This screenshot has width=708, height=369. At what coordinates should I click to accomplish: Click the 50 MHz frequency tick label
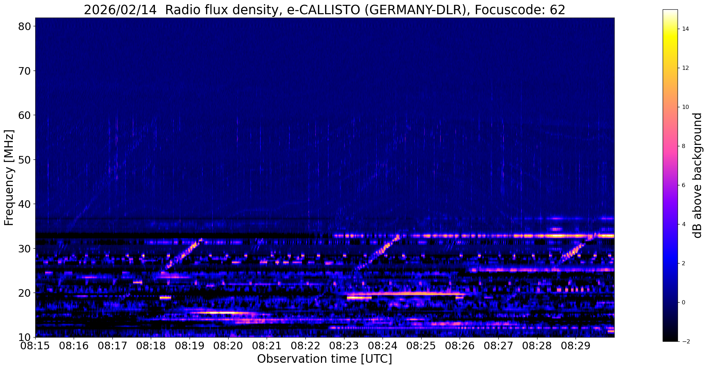tap(25, 160)
